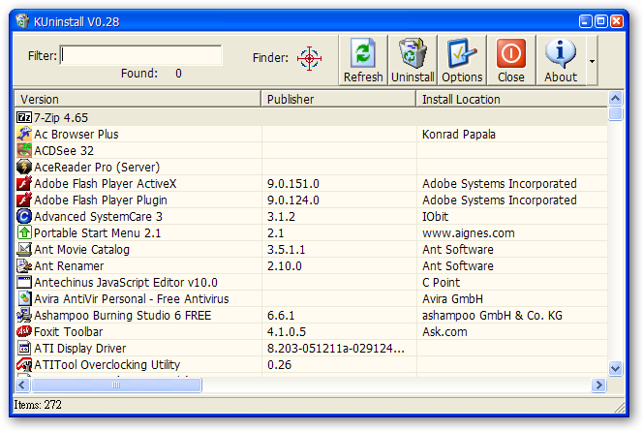This screenshot has height=431, width=643.
Task: Click the ATITool Overclocking Utility icon
Action: pos(24,364)
